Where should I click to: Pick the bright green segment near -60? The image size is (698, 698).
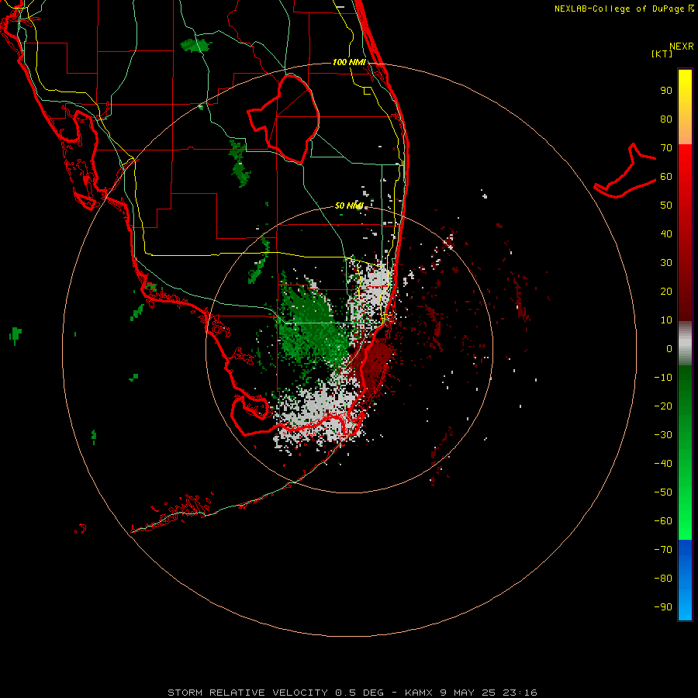[685, 521]
